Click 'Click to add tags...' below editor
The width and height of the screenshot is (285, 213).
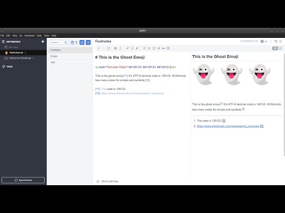click(x=110, y=181)
